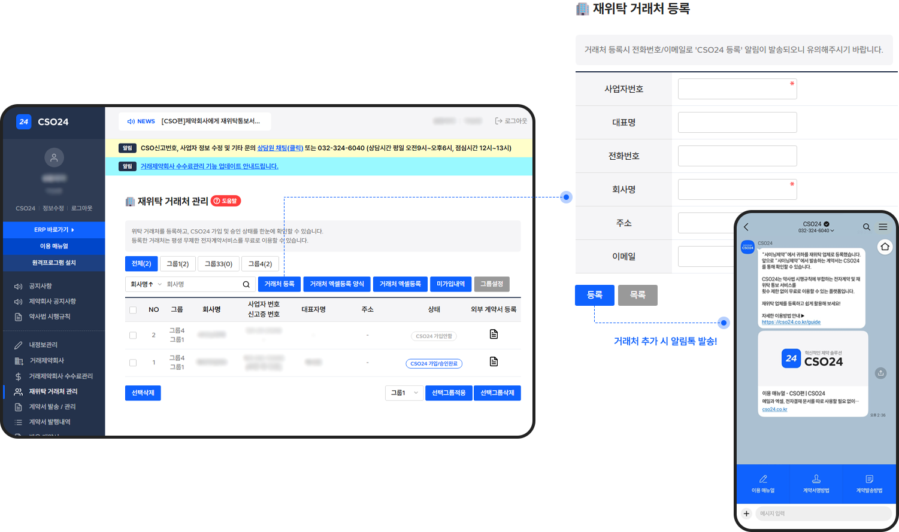Open the 회사명 search-type dropdown
The width and height of the screenshot is (899, 532).
146,284
